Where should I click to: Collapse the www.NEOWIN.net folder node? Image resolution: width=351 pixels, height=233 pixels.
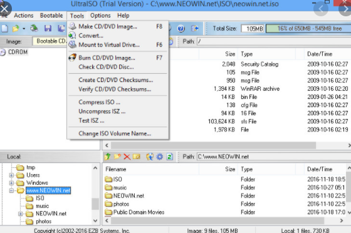pyautogui.click(x=11, y=190)
